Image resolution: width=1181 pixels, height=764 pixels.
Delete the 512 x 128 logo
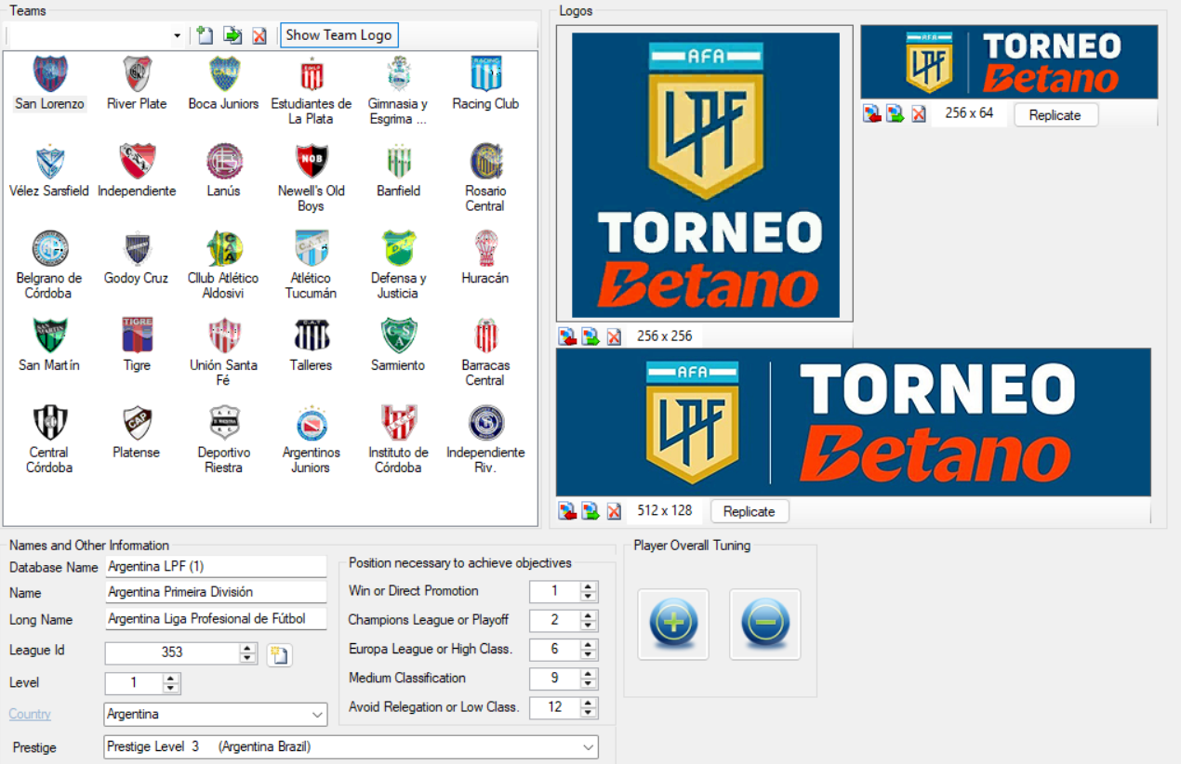[x=614, y=511]
